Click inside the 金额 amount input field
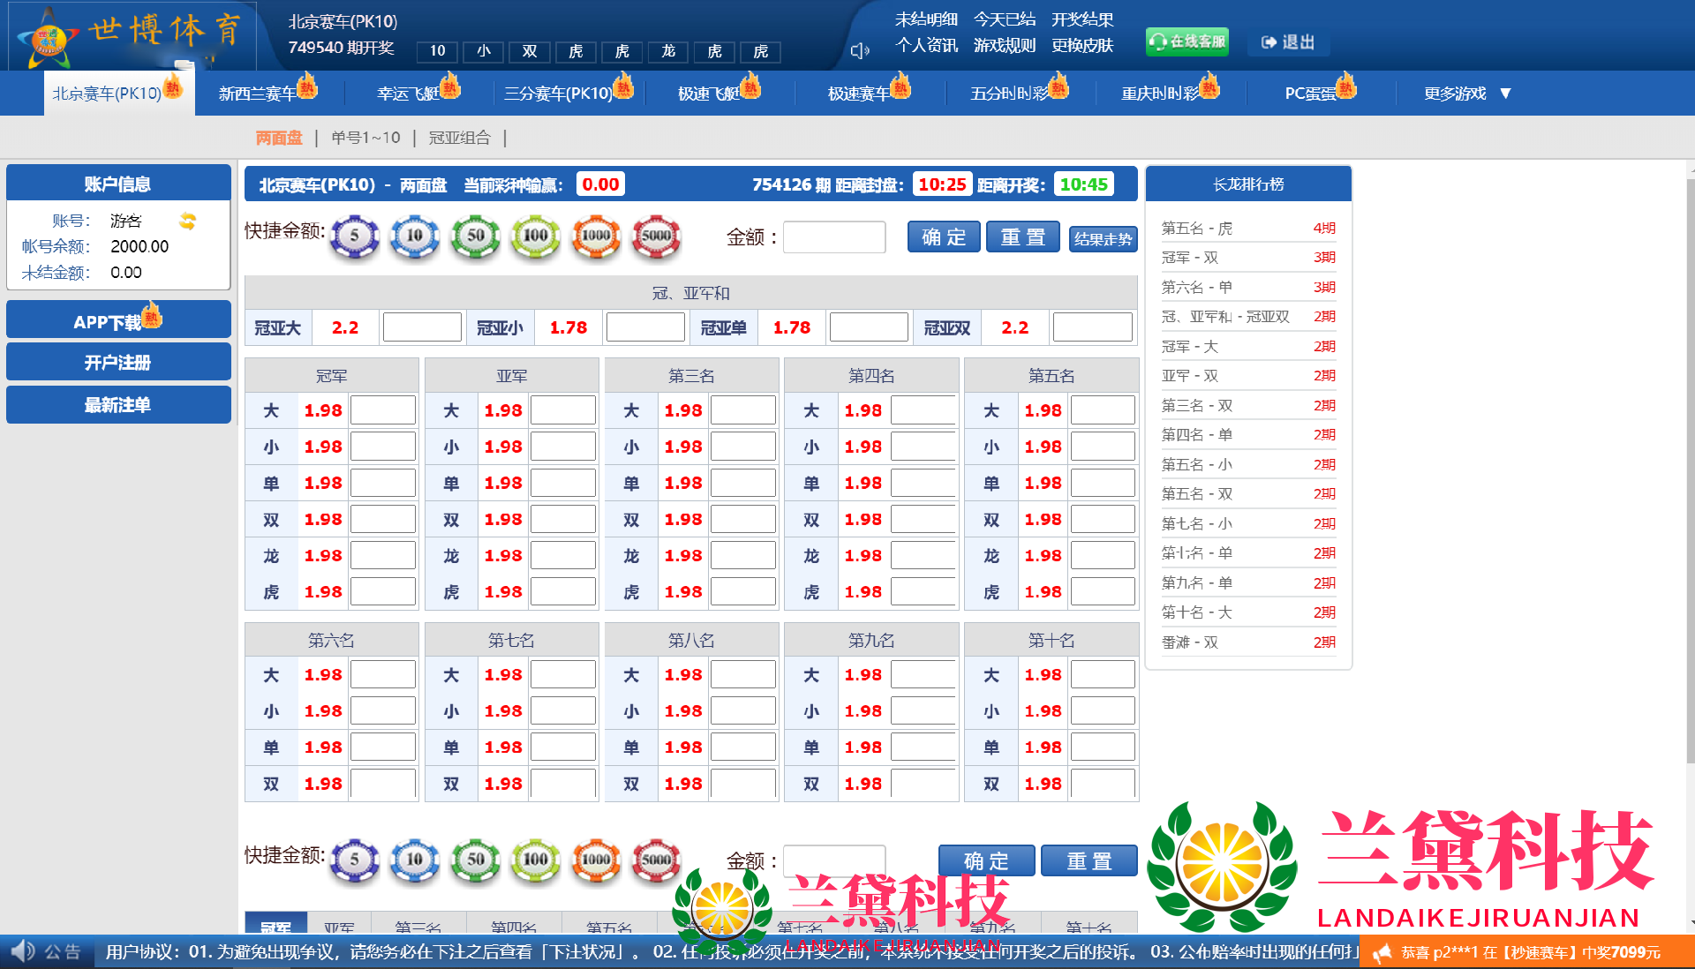1695x969 pixels. tap(832, 237)
